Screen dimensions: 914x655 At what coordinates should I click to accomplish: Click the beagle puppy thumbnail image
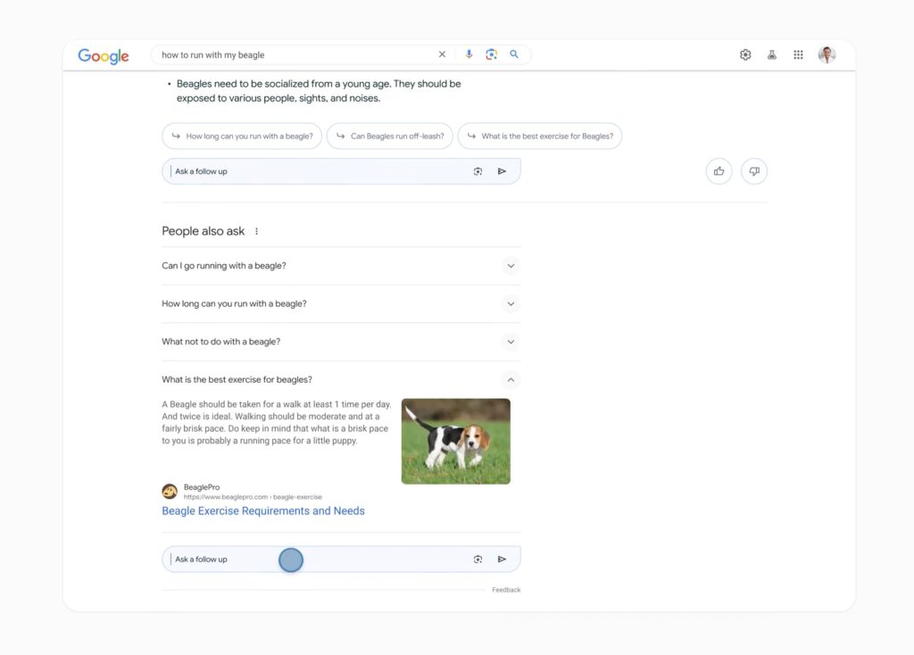click(455, 441)
